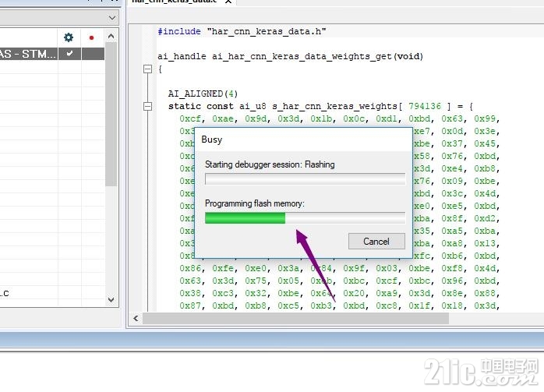Click the AI_ALIGNED(4) macro text
544x392 pixels.
point(203,94)
